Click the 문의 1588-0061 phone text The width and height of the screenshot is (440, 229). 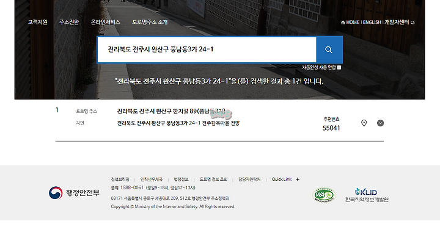pos(127,187)
